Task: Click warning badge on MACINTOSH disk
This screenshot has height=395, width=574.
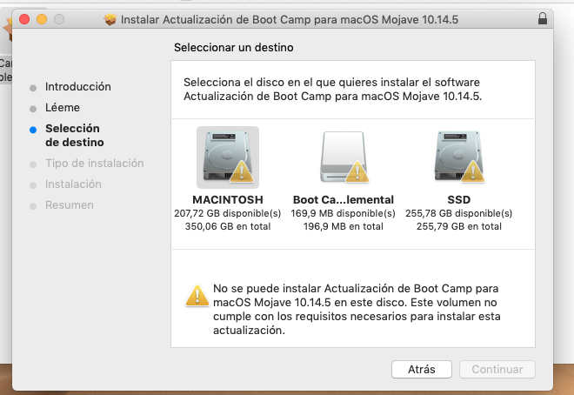Action: pos(244,173)
